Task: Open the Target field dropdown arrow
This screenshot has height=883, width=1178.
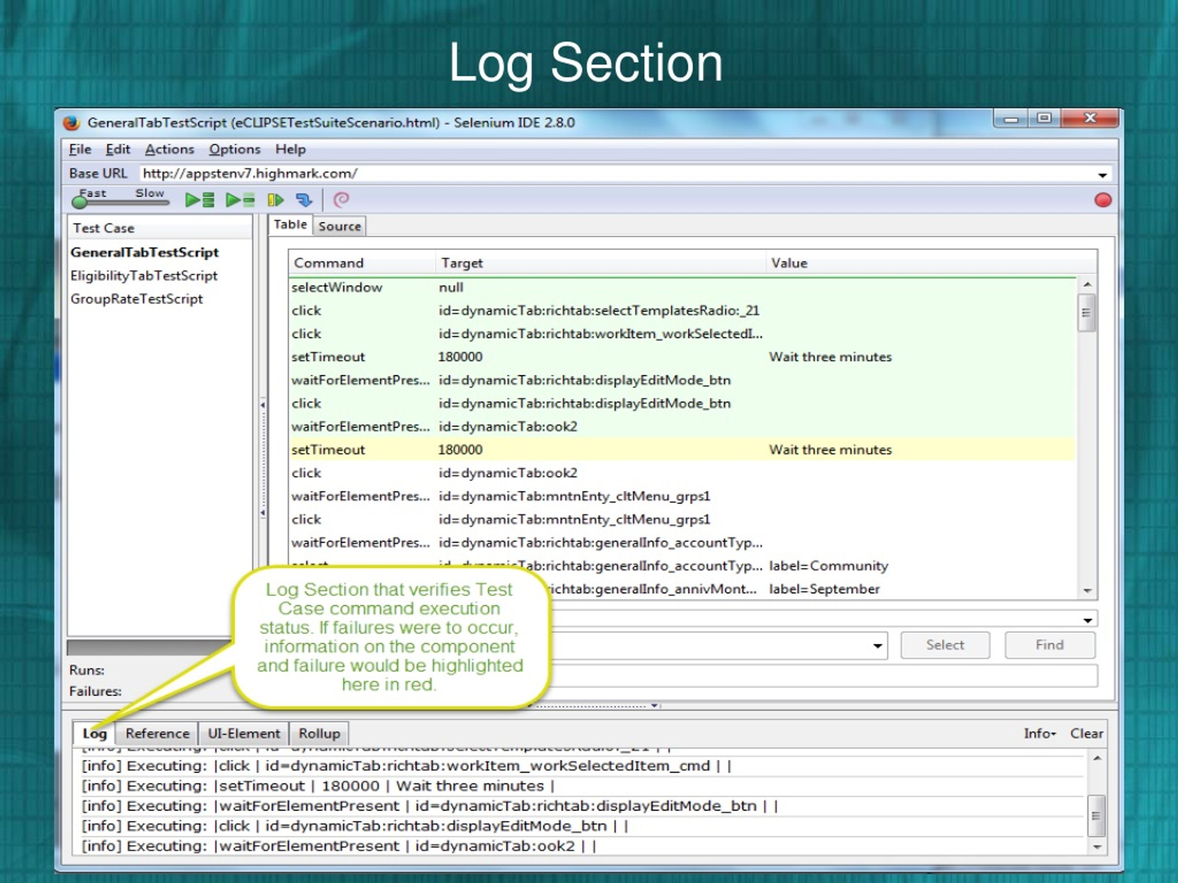Action: point(877,646)
